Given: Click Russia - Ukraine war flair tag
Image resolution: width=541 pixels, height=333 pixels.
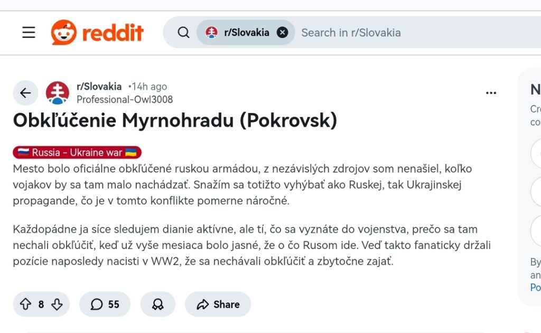Looking at the screenshot, I should coord(77,153).
